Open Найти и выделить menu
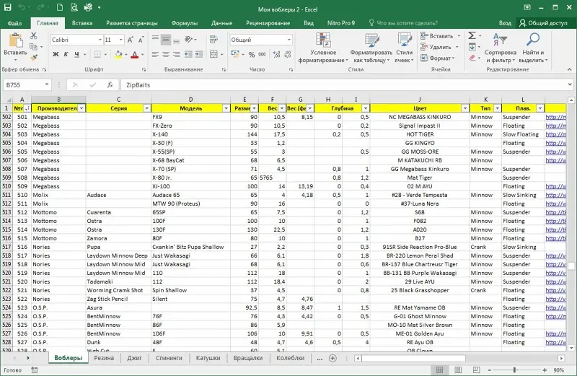Viewport: 577px width, 376px height. pyautogui.click(x=533, y=48)
